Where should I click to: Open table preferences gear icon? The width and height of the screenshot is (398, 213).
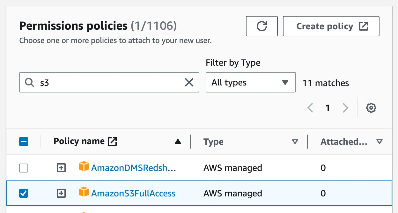click(x=371, y=108)
